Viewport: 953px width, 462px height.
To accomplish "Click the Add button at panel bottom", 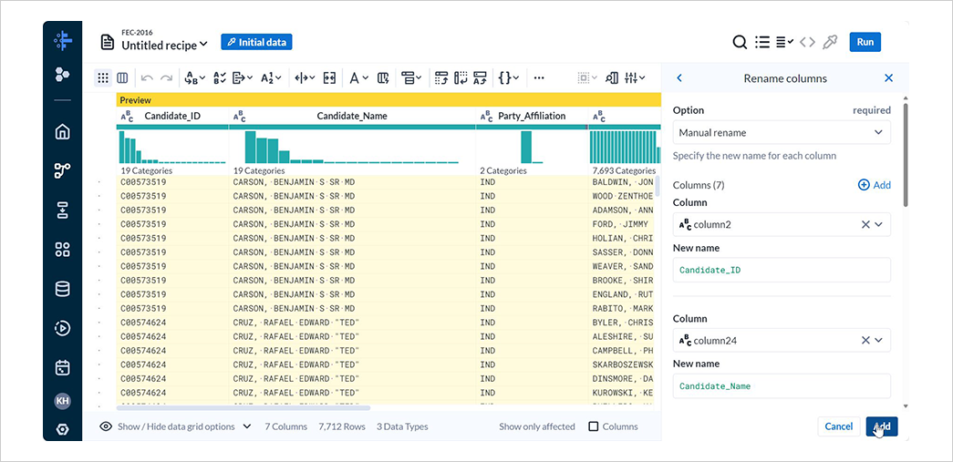I will [x=882, y=426].
